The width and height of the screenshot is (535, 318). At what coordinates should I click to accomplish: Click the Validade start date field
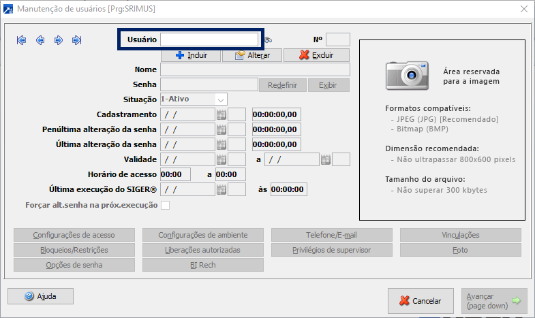(x=187, y=159)
